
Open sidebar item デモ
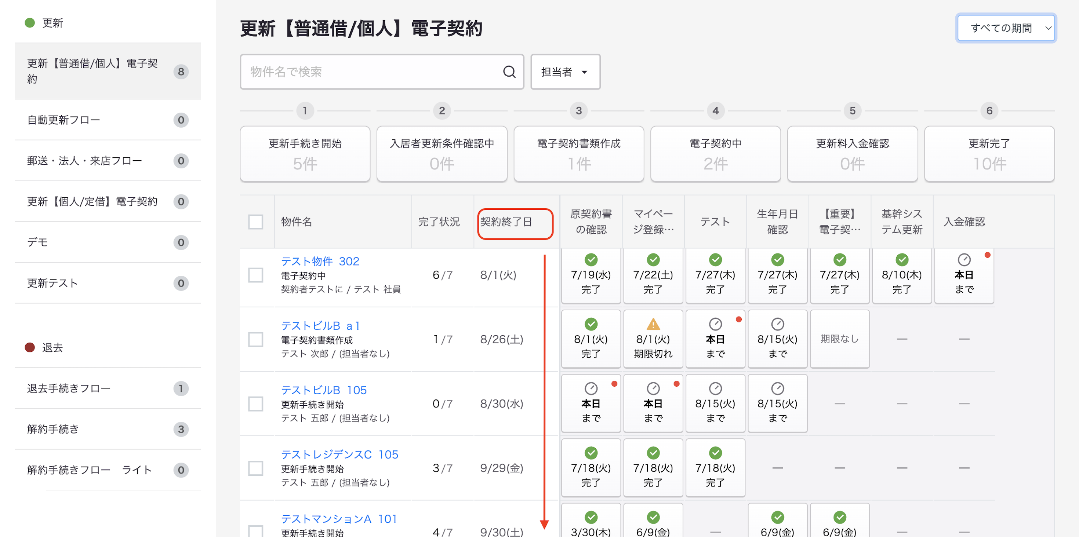pyautogui.click(x=108, y=242)
